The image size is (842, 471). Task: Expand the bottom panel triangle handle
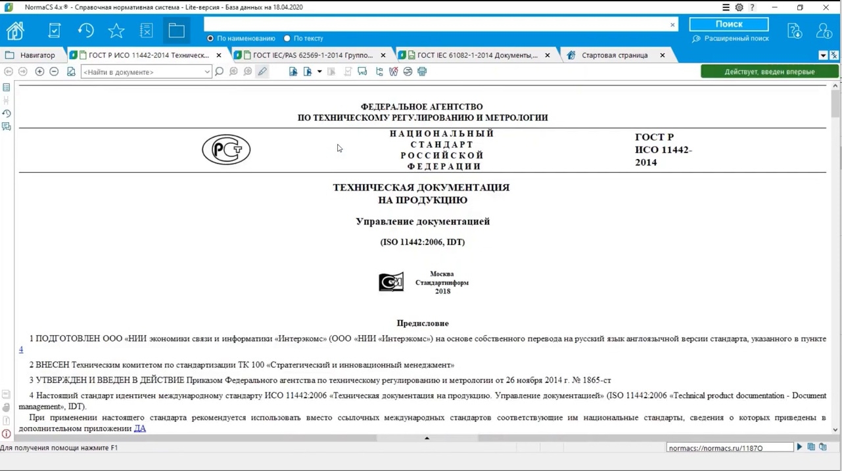(427, 438)
